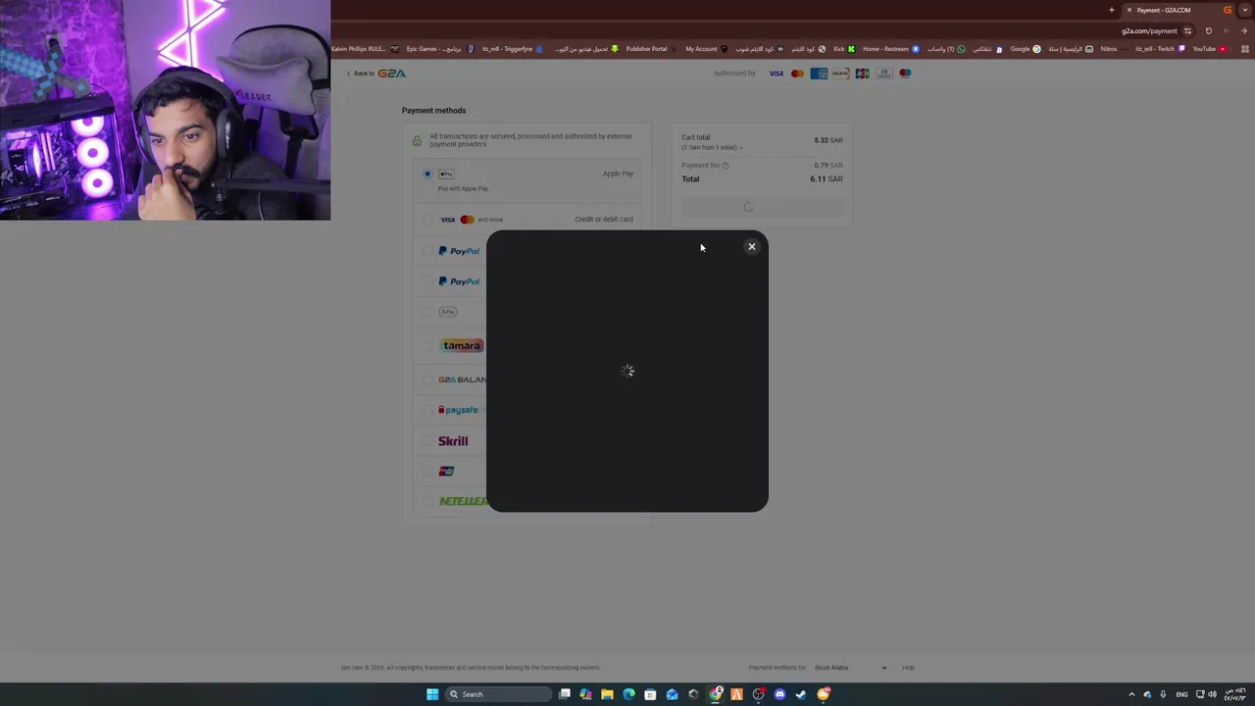Viewport: 1255px width, 706px height.
Task: Open the taskbar clock and date
Action: tap(1236, 694)
